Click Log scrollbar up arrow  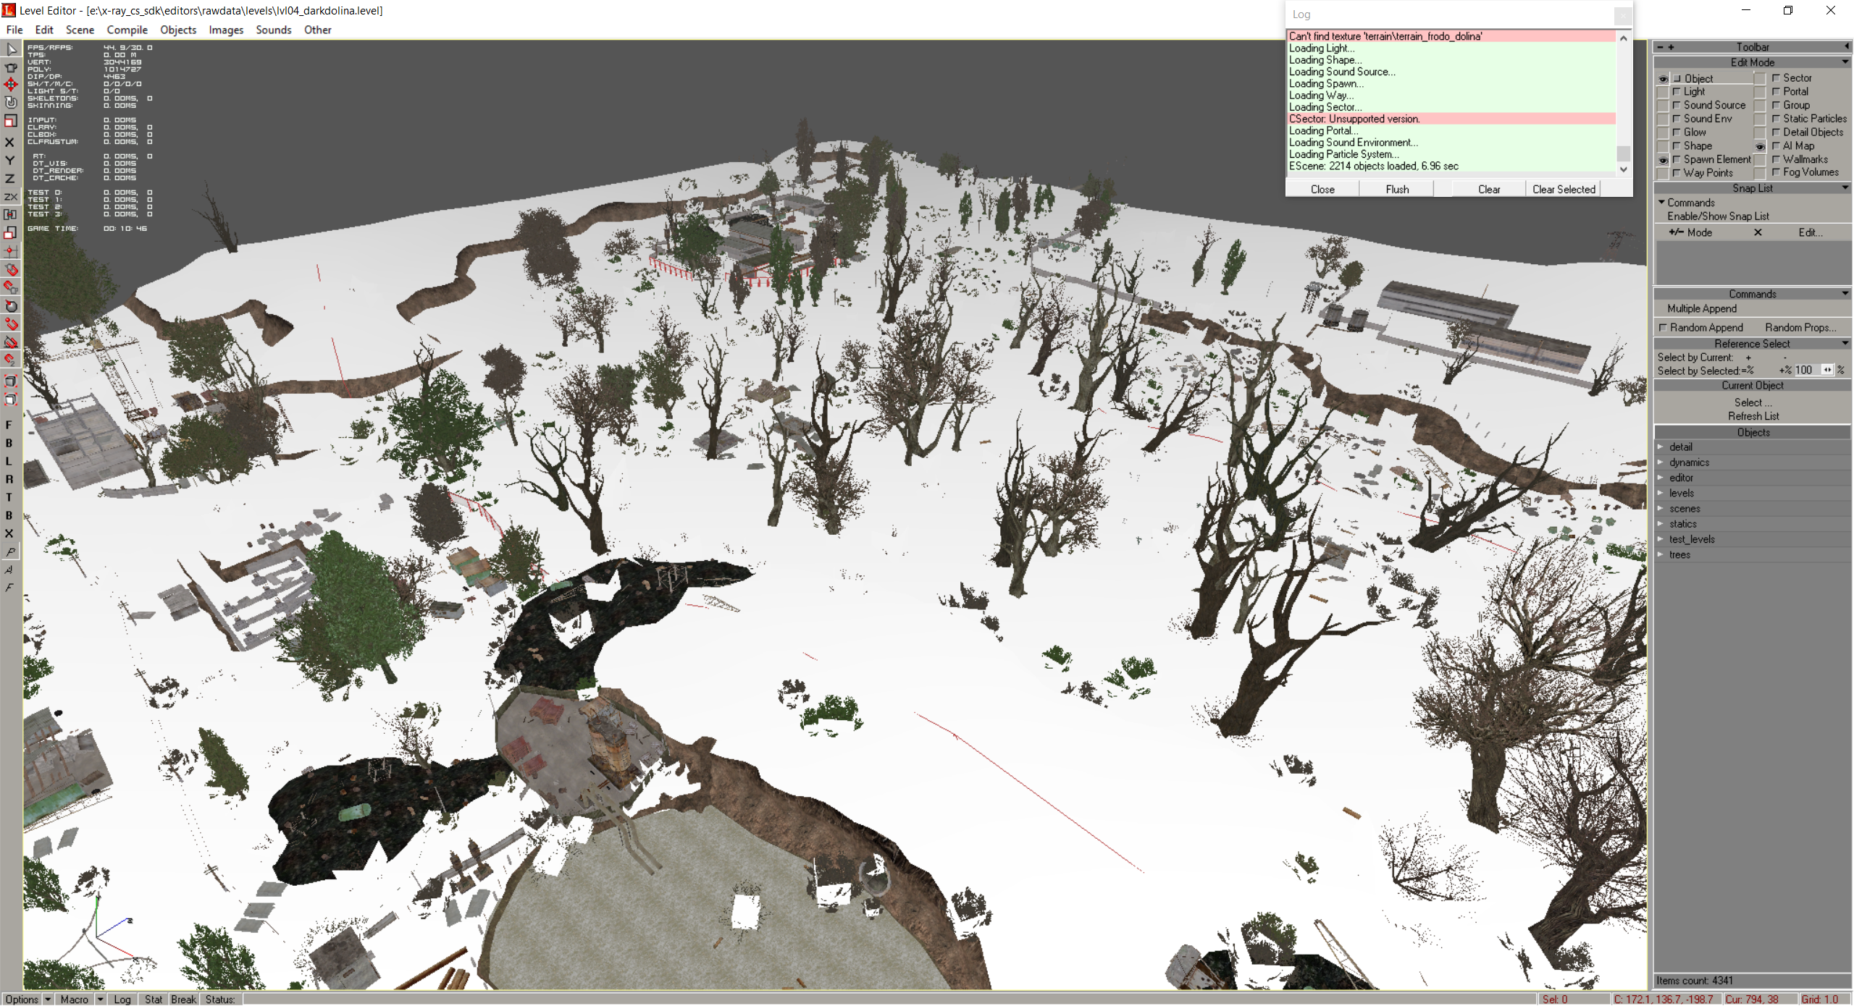pyautogui.click(x=1623, y=38)
